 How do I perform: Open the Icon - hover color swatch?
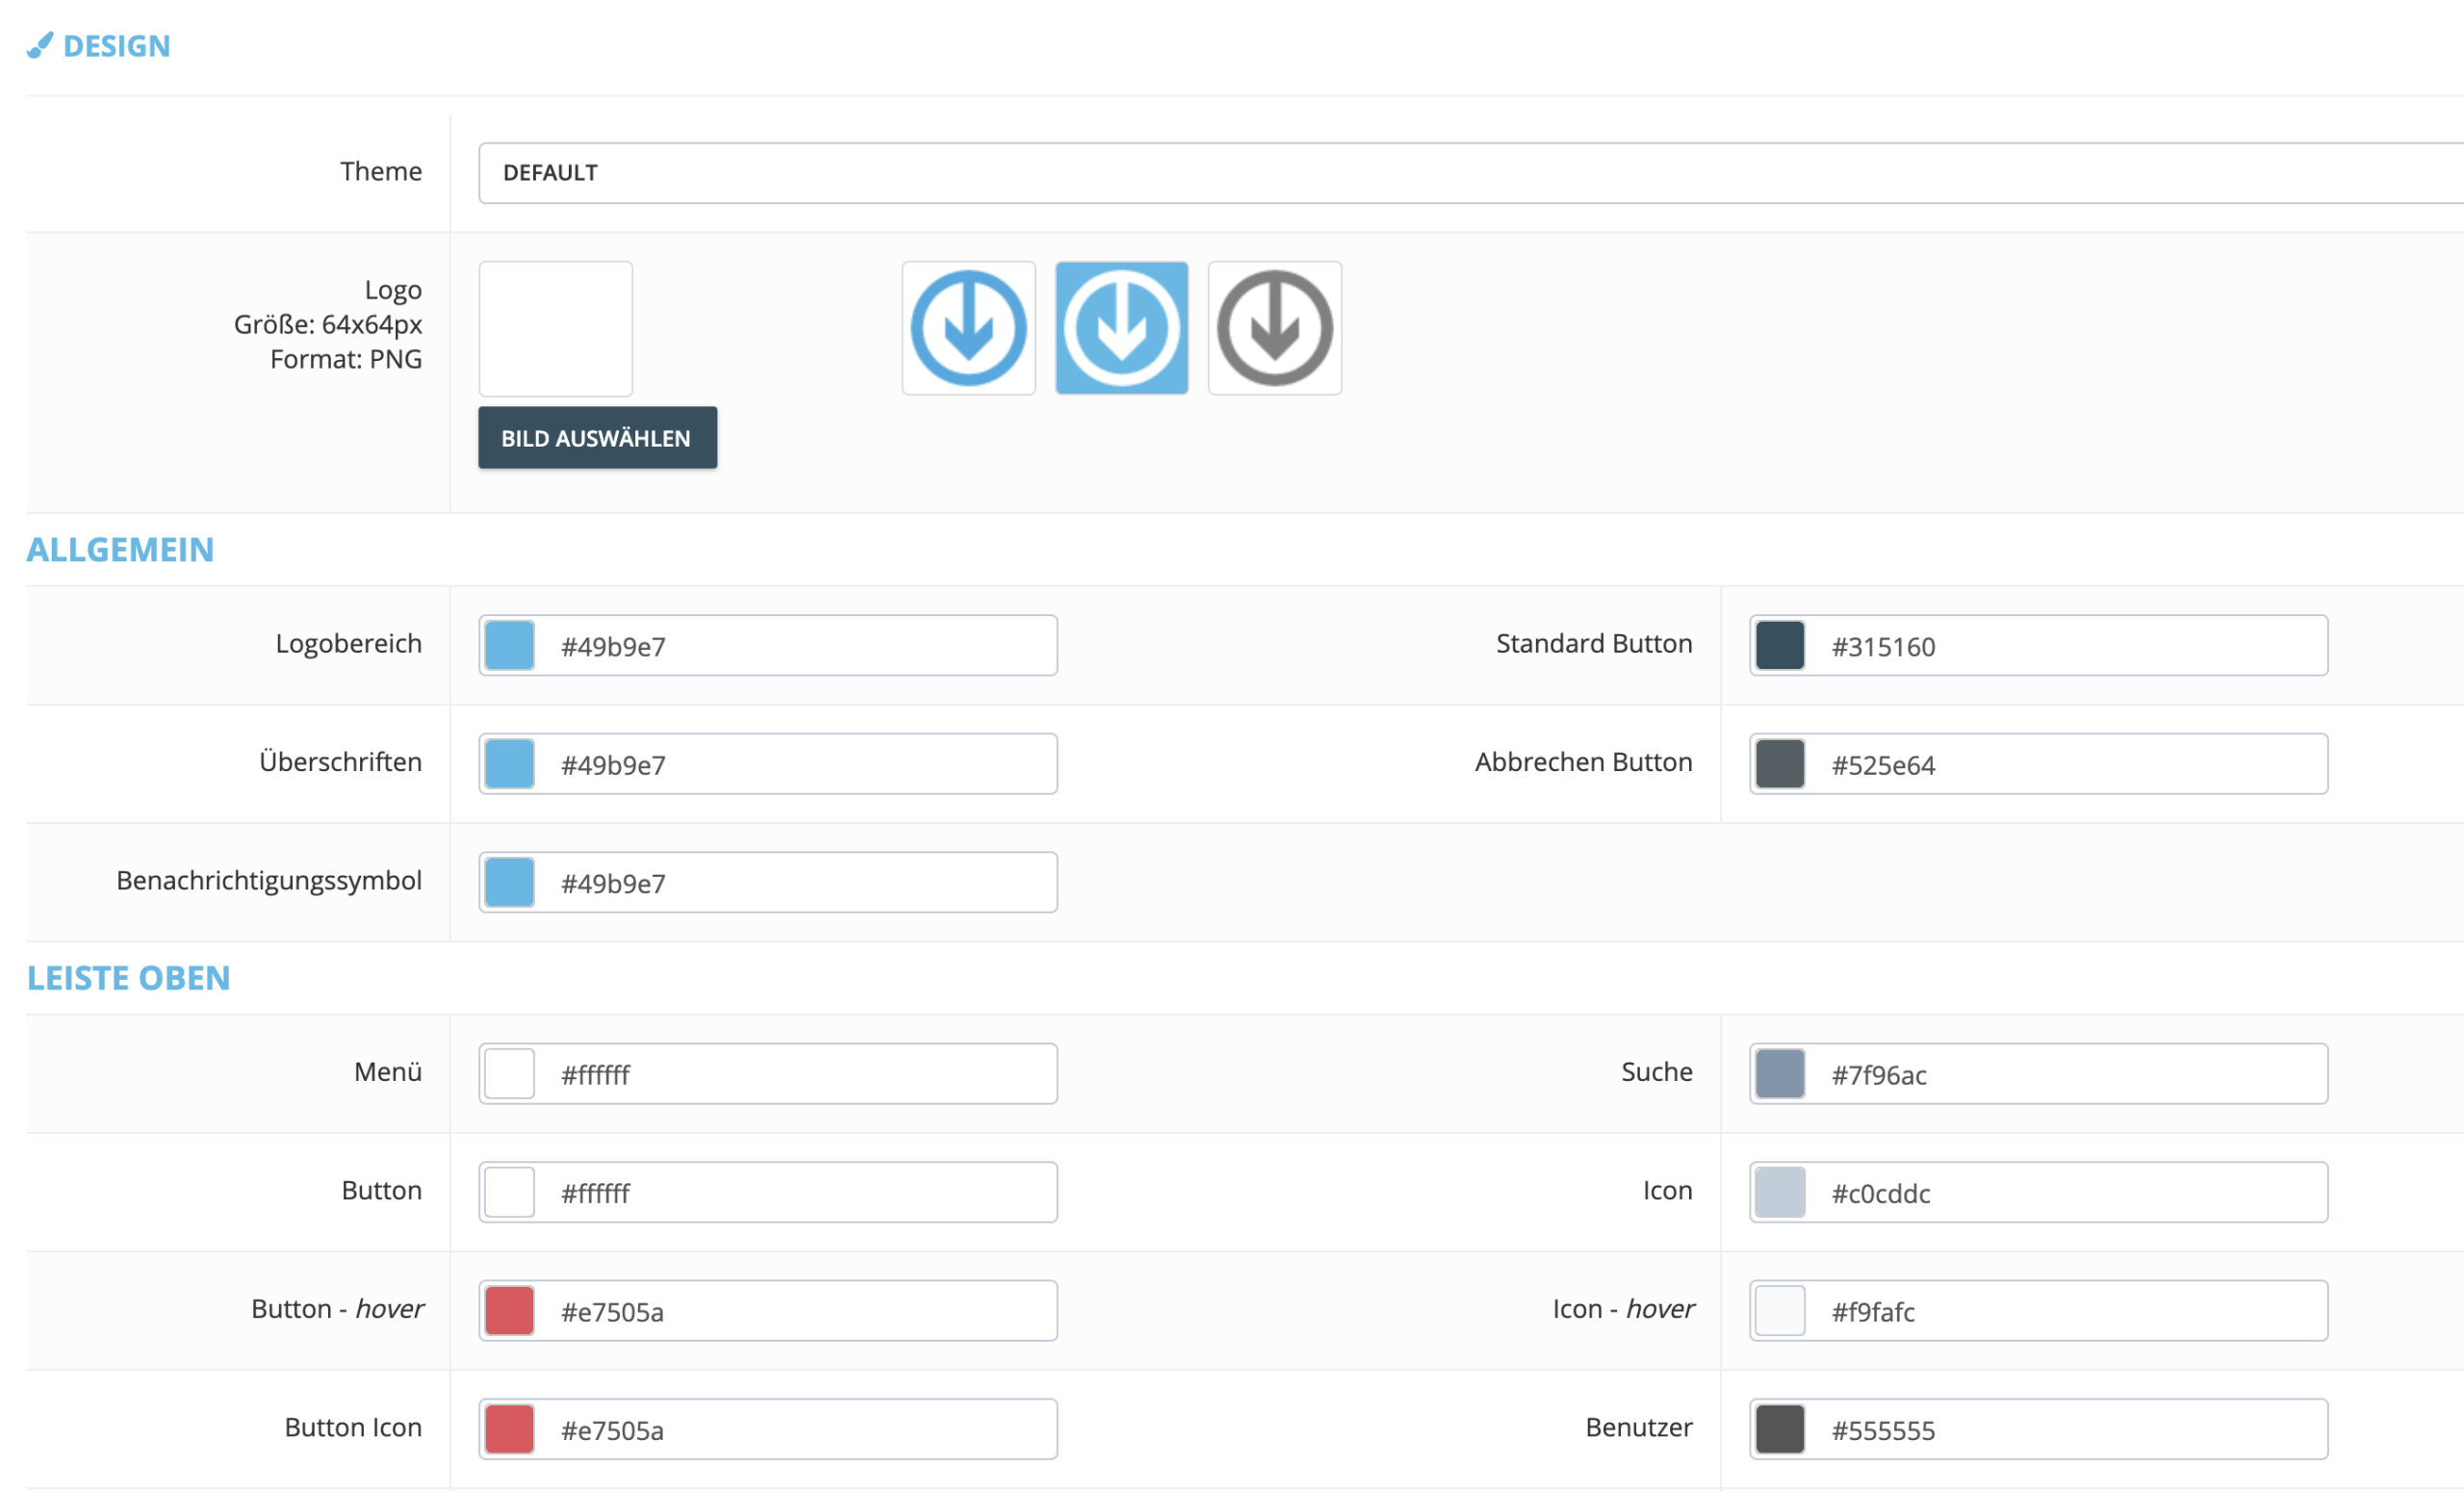click(x=1780, y=1311)
